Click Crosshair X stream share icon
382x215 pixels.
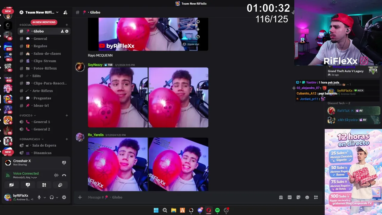pos(64,163)
